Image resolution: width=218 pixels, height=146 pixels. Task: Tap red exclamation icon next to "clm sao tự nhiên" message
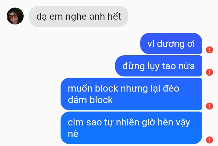(210, 140)
